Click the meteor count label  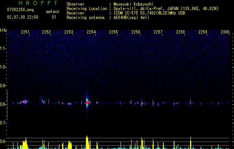(53, 12)
